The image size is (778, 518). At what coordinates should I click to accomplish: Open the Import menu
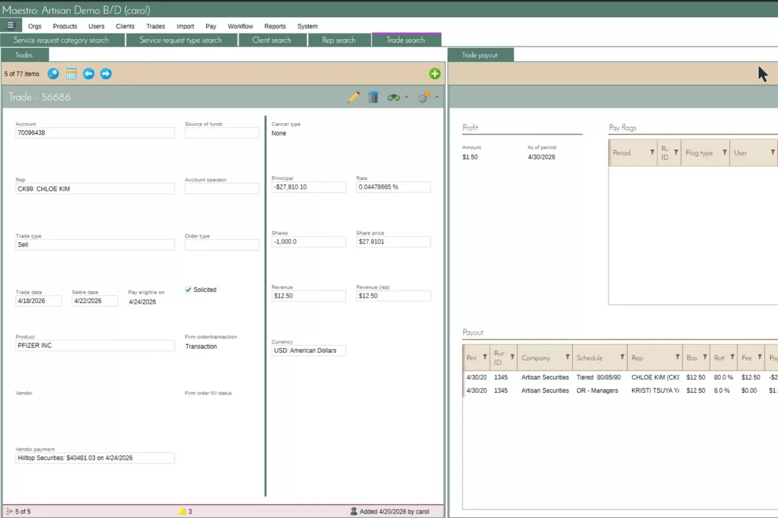point(185,26)
